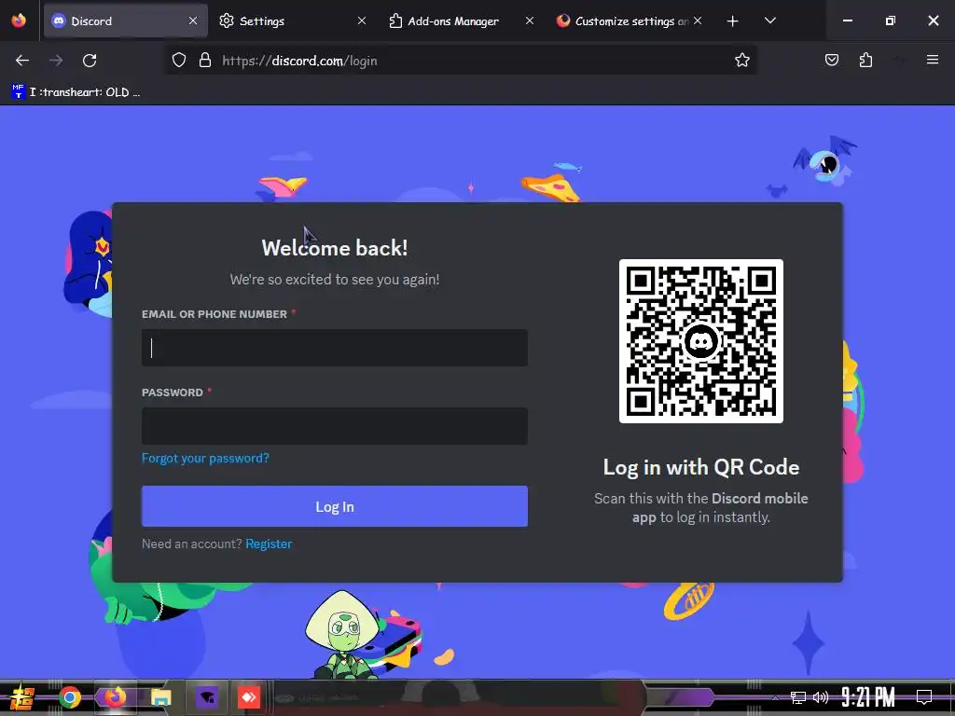Viewport: 955px width, 716px height.
Task: Close the Add-ons Manager tab
Action: [530, 21]
